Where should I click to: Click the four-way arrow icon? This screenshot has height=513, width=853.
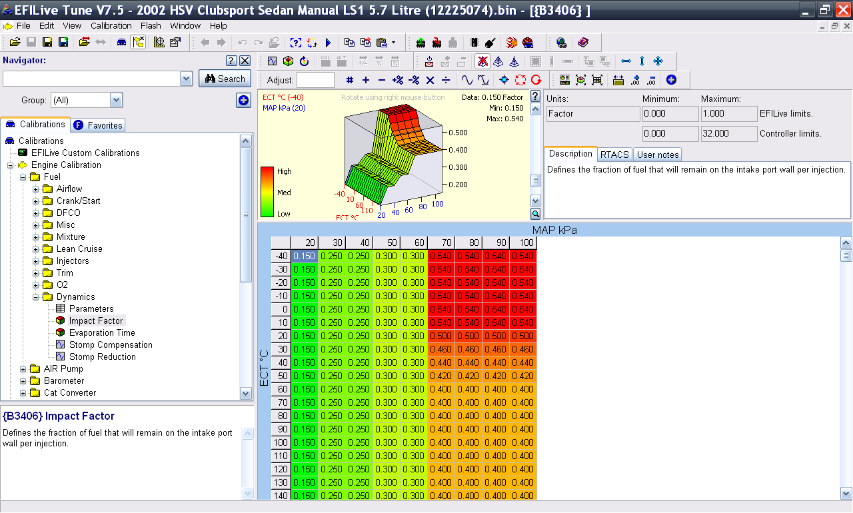pyautogui.click(x=658, y=61)
